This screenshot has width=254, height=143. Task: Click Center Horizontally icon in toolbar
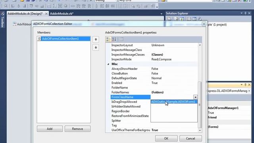click(120, 6)
